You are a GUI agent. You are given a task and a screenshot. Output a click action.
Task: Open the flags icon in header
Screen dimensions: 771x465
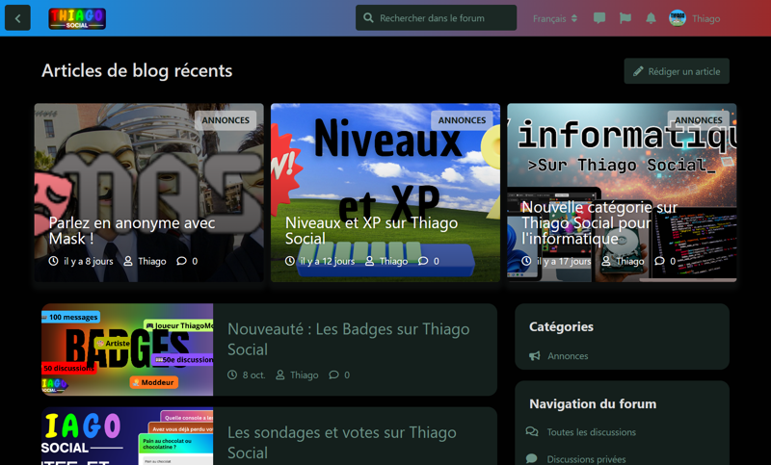click(625, 18)
